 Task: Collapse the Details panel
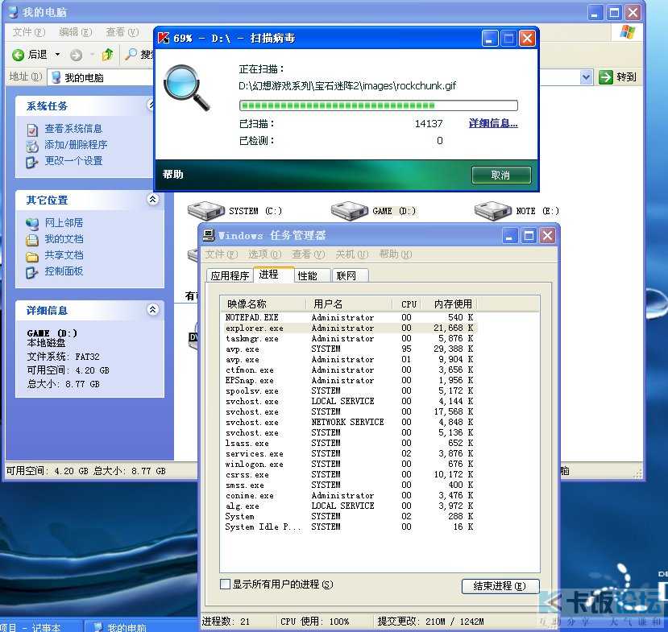(153, 309)
